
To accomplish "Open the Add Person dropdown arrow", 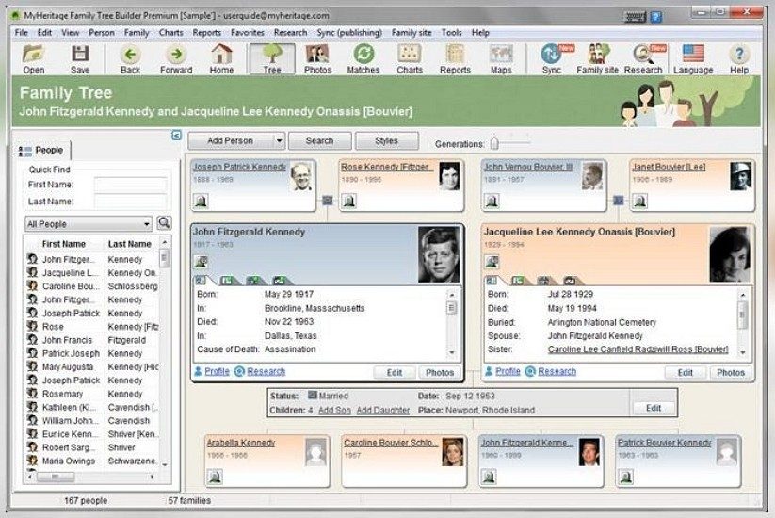I will click(x=279, y=141).
